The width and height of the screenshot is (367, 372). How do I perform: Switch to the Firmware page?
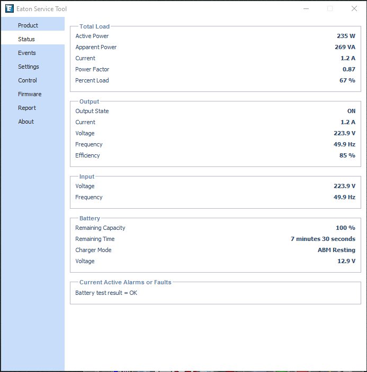pyautogui.click(x=33, y=94)
